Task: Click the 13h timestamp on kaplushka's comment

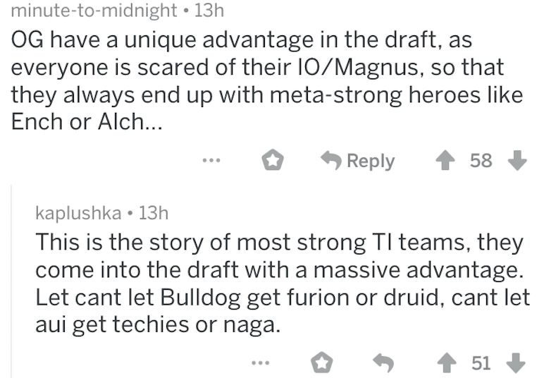Action: click(x=153, y=212)
